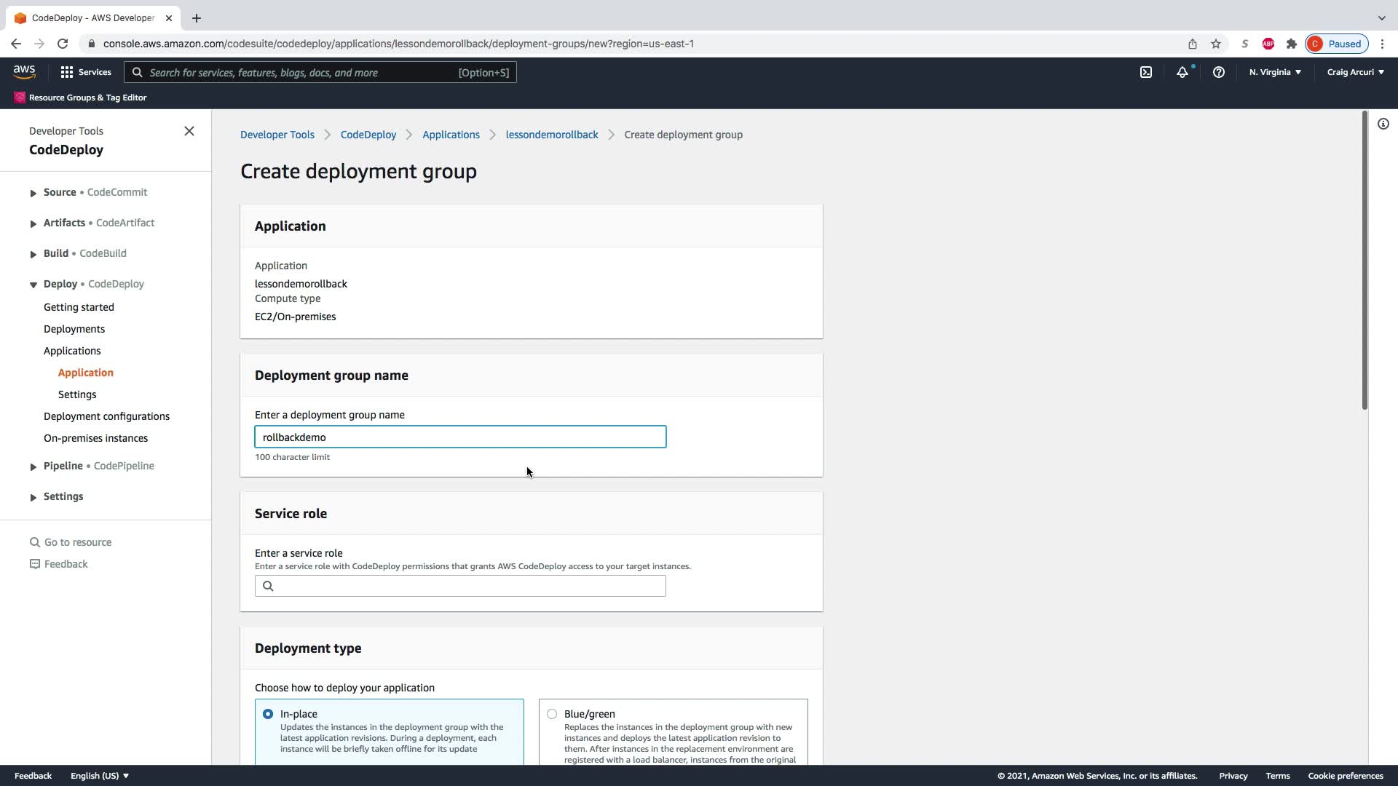Screen dimensions: 1398x786
Task: Open the notifications bell icon
Action: click(x=1182, y=72)
